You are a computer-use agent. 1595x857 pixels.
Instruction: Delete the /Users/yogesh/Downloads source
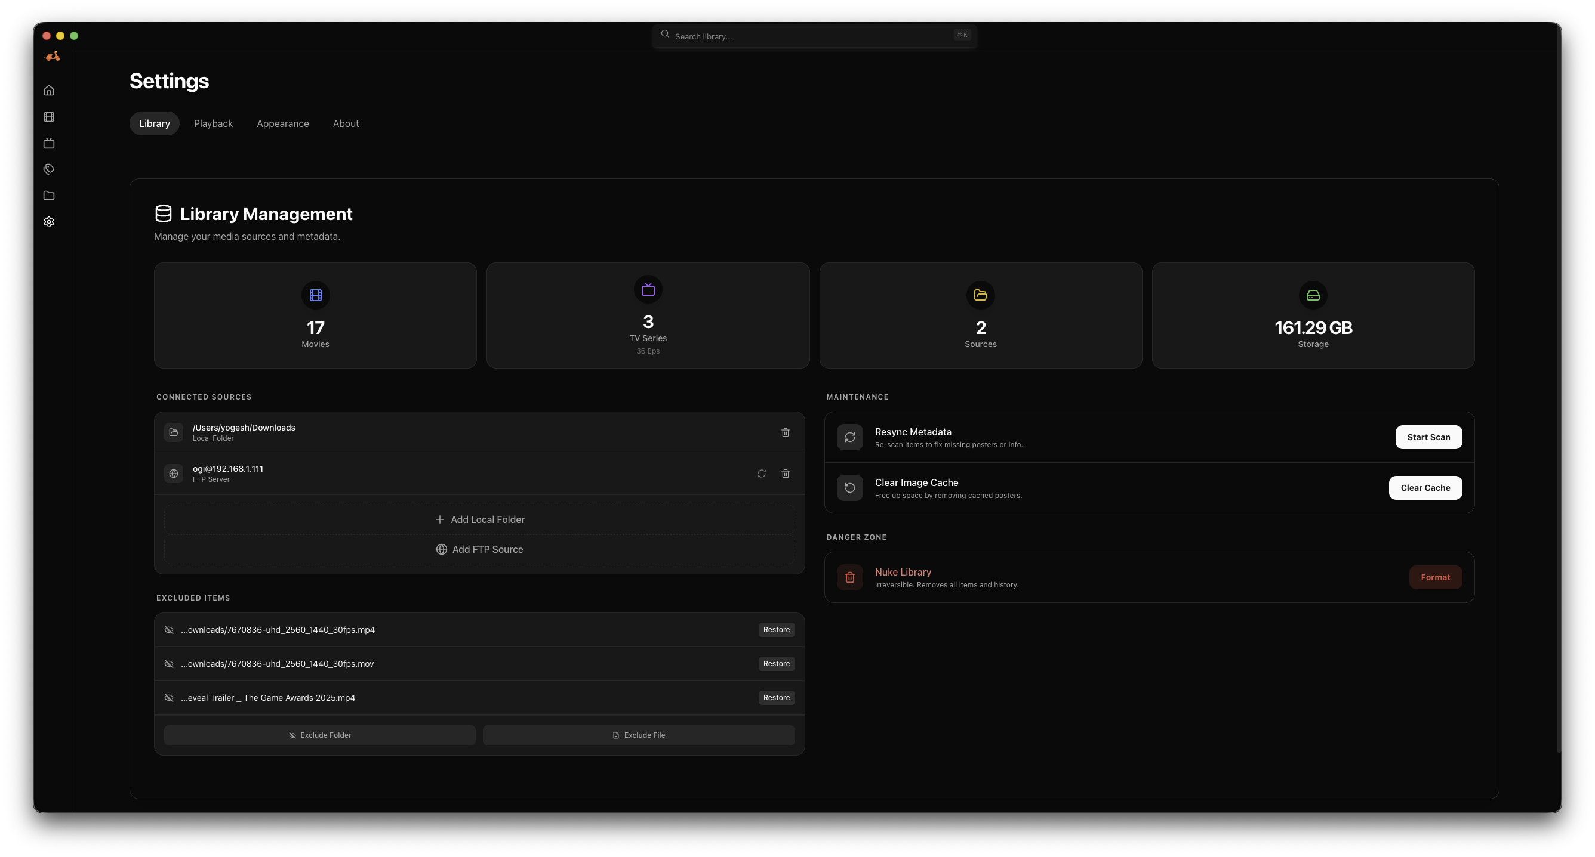coord(785,432)
